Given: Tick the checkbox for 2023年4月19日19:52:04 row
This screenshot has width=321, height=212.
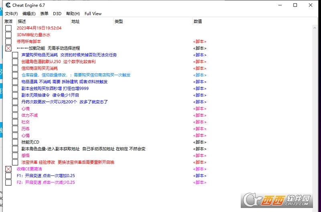Looking at the screenshot, I should tap(8, 28).
